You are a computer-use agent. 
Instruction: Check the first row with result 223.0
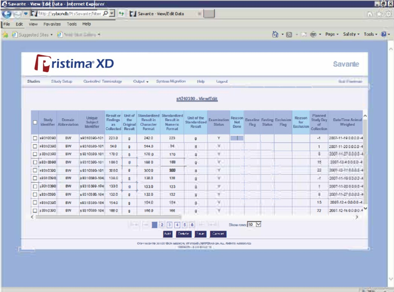(35, 138)
